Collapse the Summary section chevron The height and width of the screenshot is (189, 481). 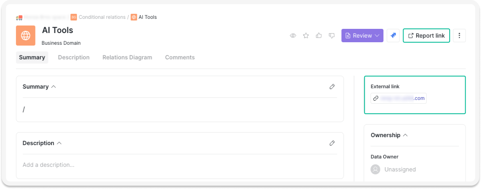pos(54,87)
